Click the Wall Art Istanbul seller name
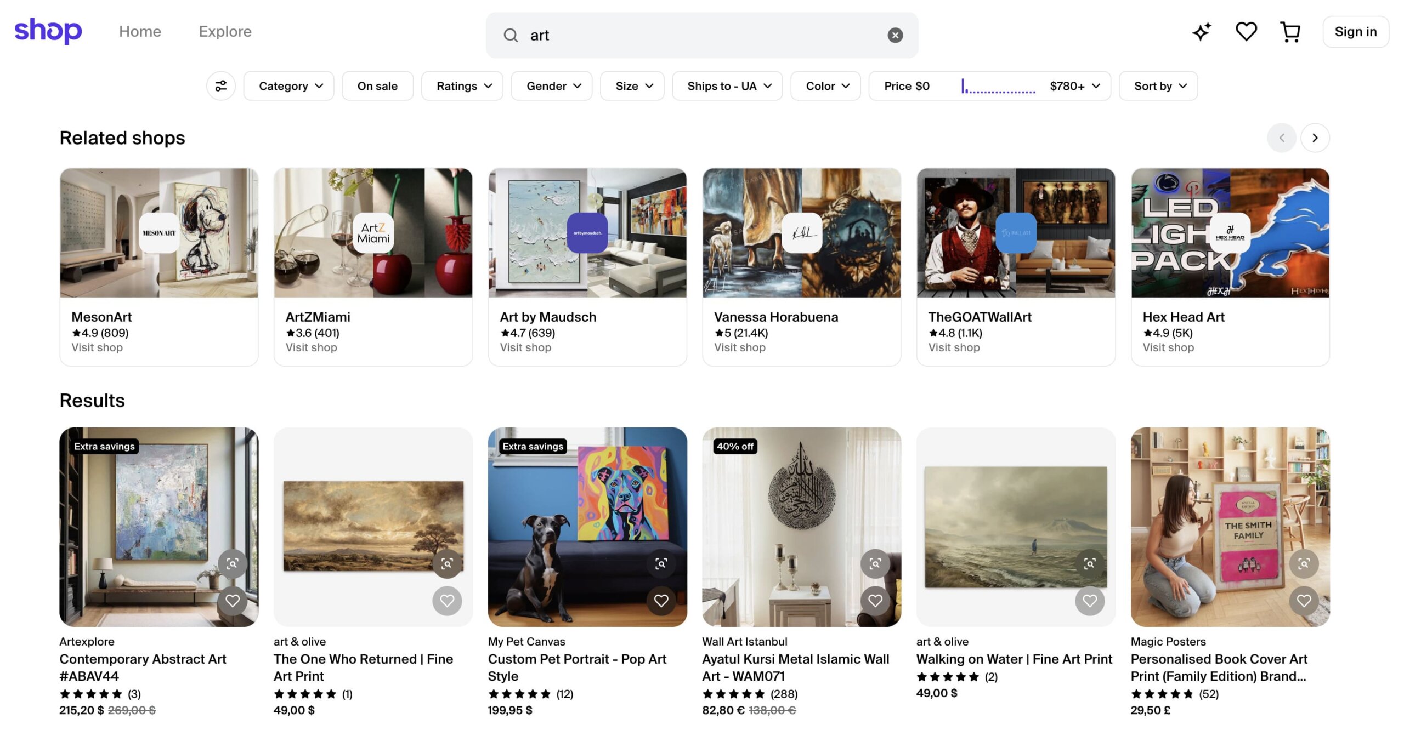This screenshot has width=1404, height=736. [x=744, y=642]
